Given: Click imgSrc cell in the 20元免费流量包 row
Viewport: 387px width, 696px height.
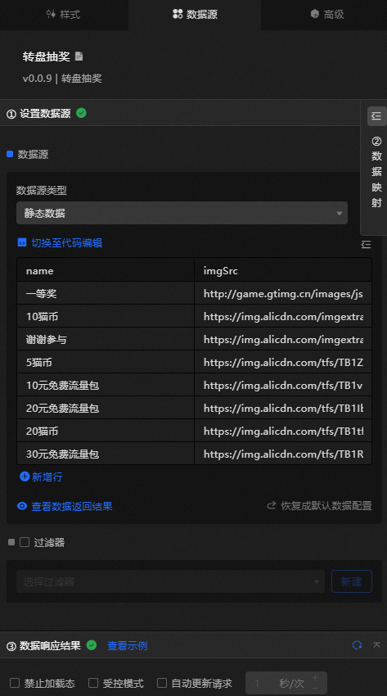Looking at the screenshot, I should [283, 408].
